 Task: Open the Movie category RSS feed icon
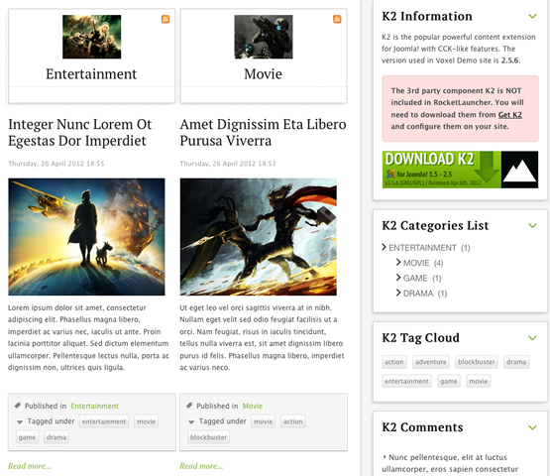[x=337, y=19]
